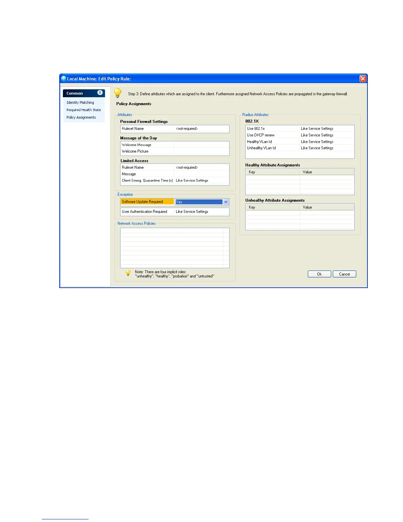403x522 pixels.
Task: Click the Welcome Message label
Action: point(137,145)
